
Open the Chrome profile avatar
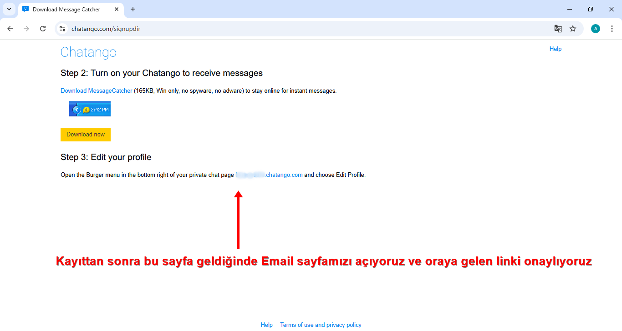(596, 29)
